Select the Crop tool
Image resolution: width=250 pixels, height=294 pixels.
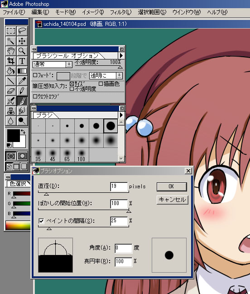pos(11,61)
